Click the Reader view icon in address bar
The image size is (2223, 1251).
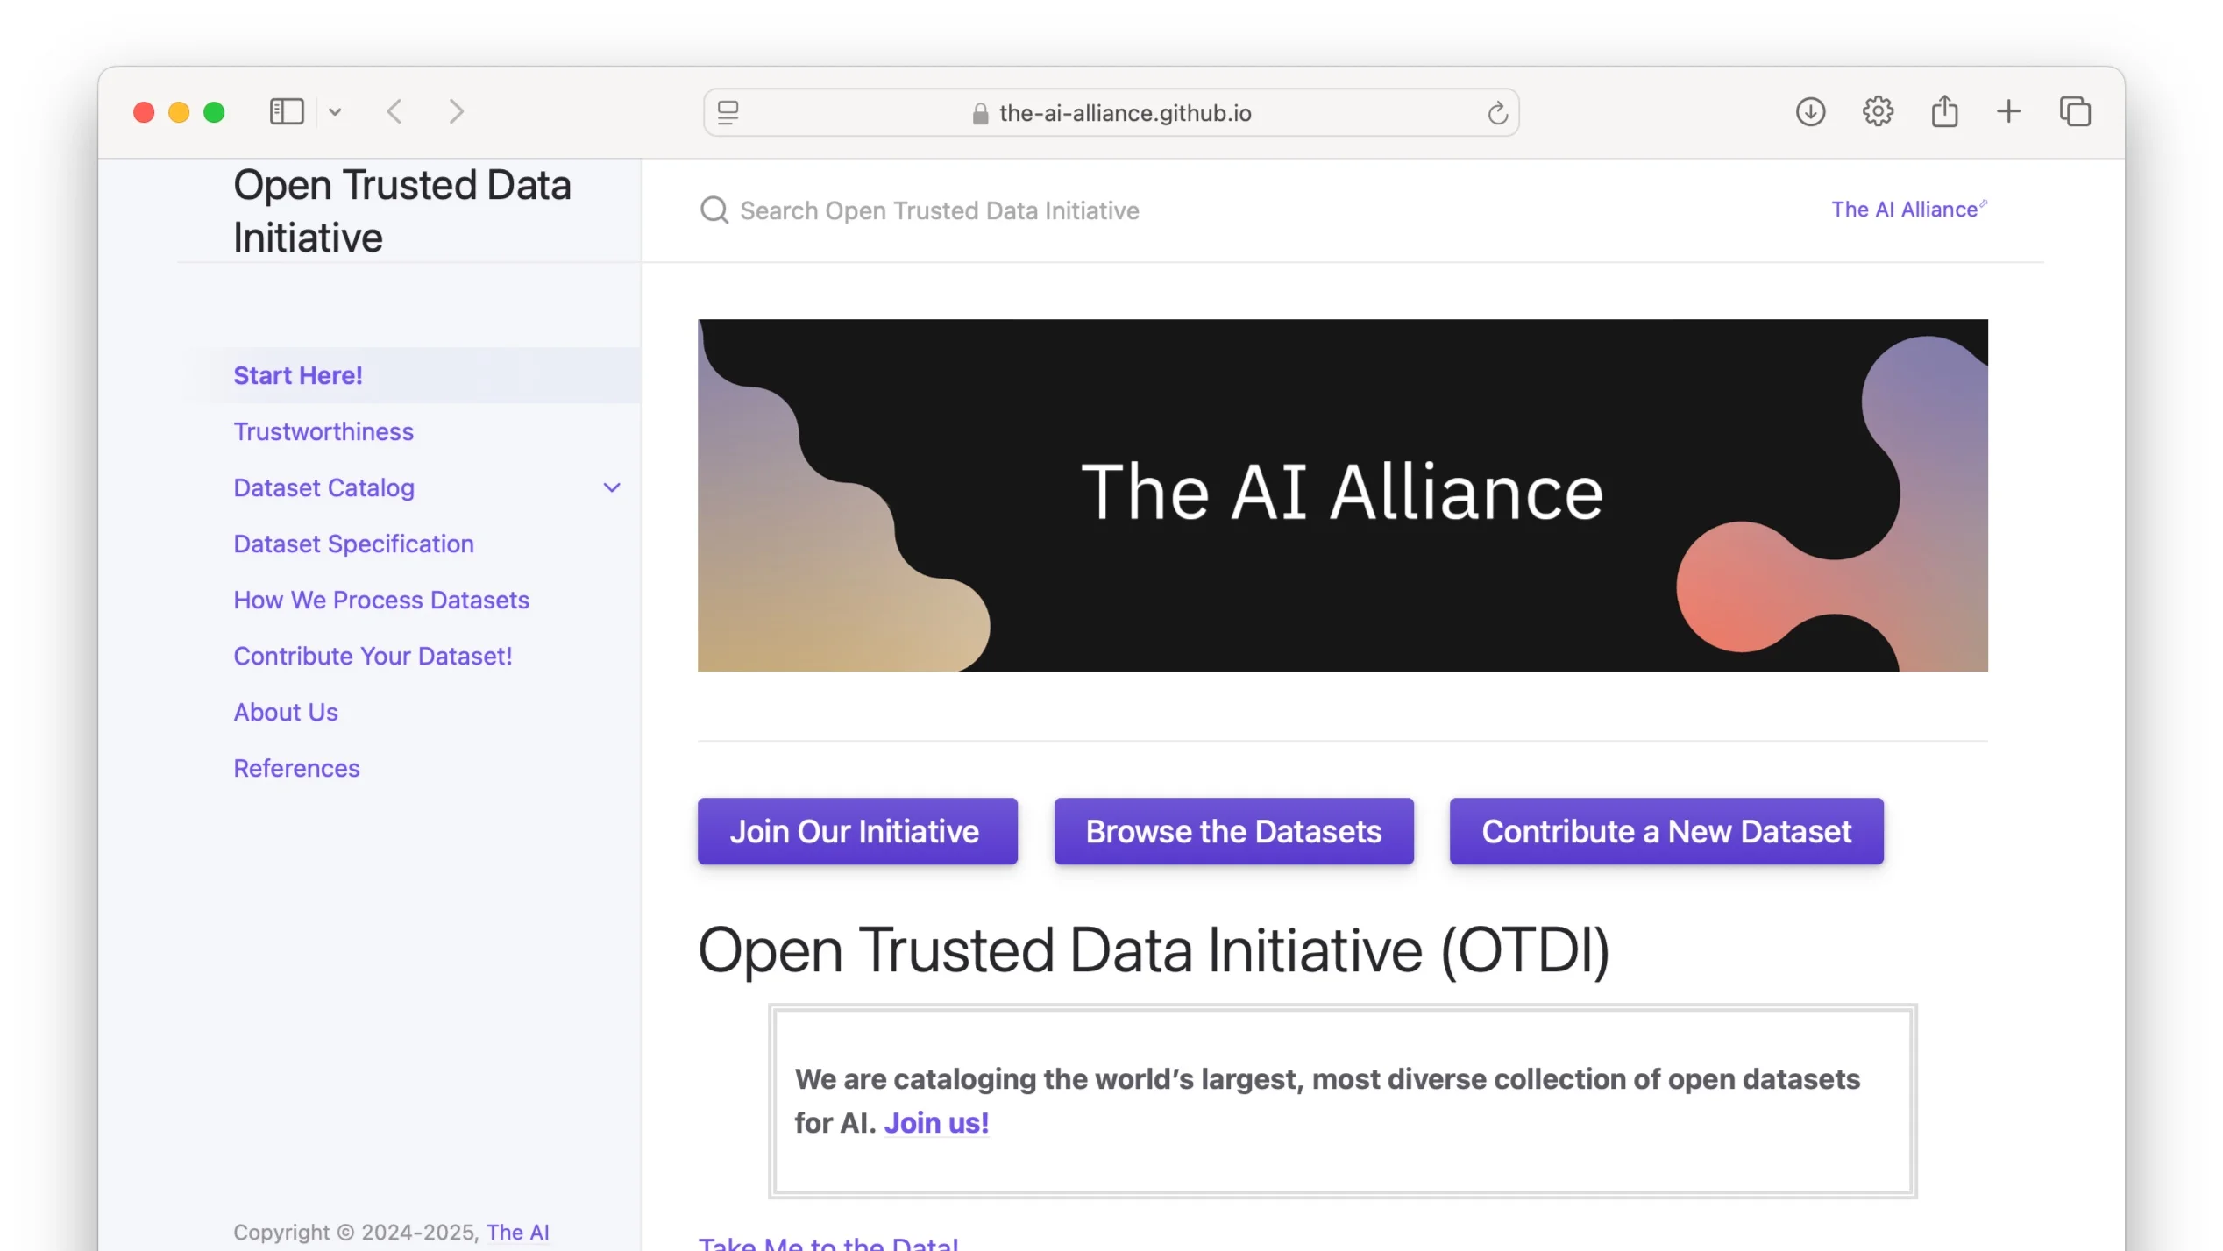(728, 113)
